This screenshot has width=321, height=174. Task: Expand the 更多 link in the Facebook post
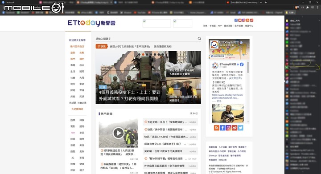point(219,101)
